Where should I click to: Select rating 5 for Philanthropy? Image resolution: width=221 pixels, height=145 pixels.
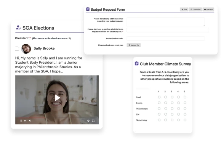tap(185, 109)
